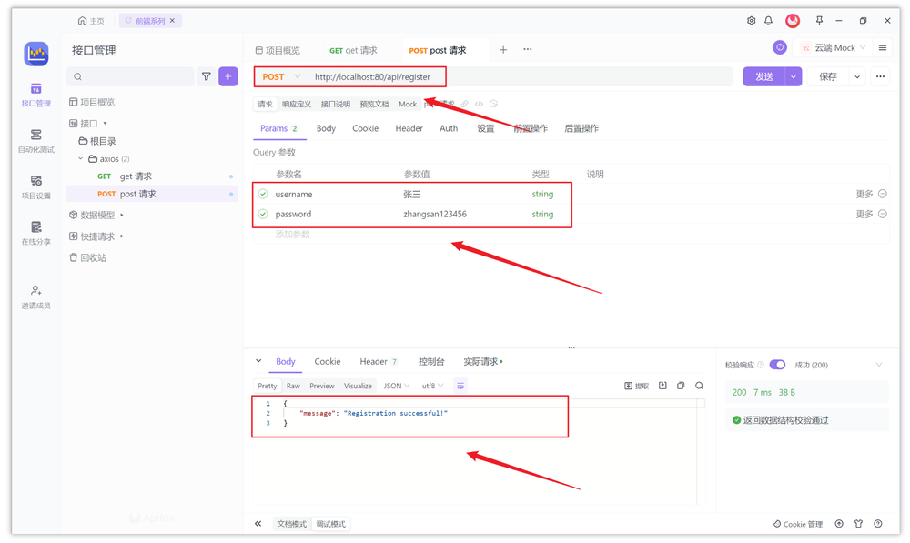Open 接口管理 in the left sidebar

click(36, 96)
